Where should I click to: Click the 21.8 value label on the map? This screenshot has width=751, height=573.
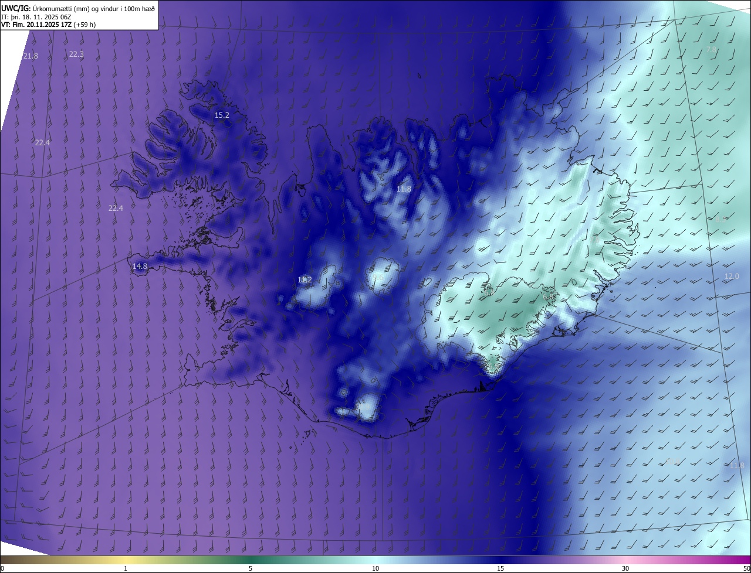31,56
